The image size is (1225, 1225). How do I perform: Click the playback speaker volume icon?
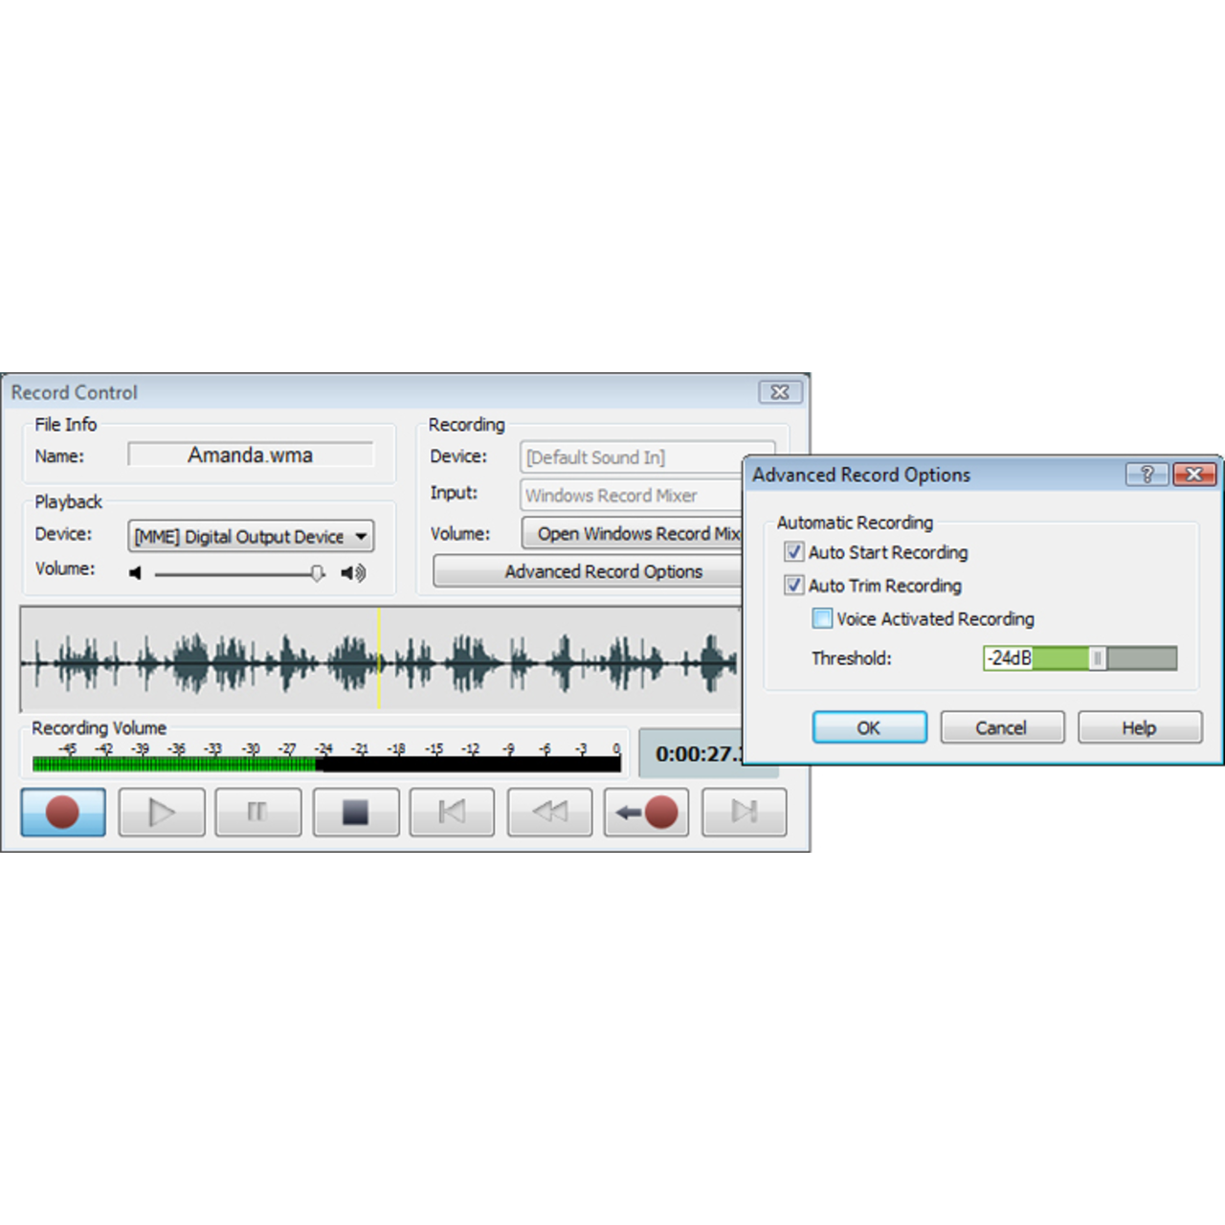point(353,573)
